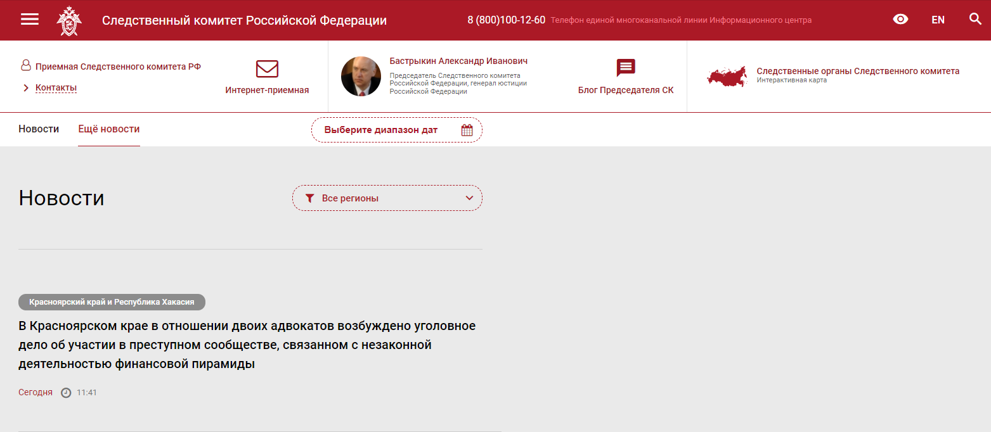Click the clock icon beside 11:41
991x432 pixels.
coord(66,393)
